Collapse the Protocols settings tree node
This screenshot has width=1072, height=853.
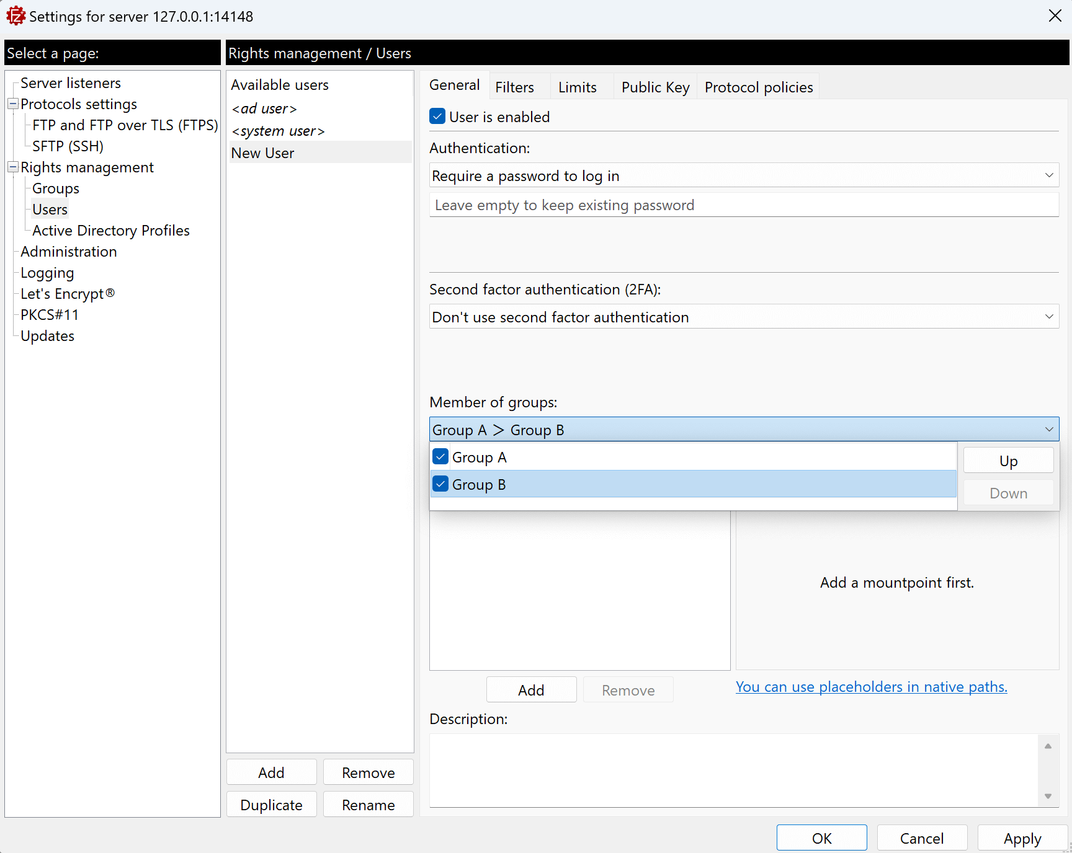tap(12, 104)
